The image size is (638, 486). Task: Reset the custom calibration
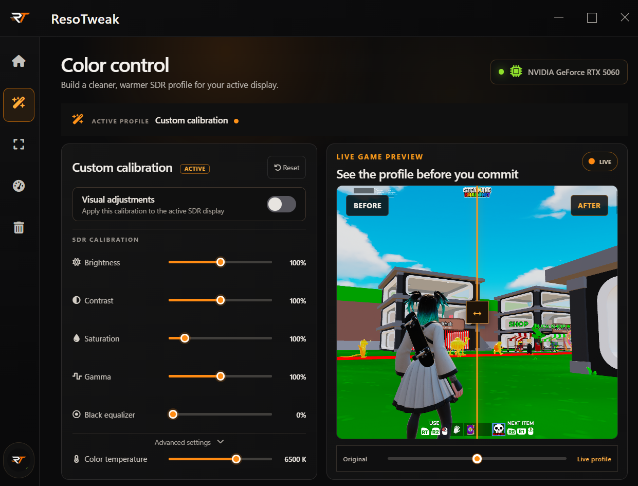287,168
